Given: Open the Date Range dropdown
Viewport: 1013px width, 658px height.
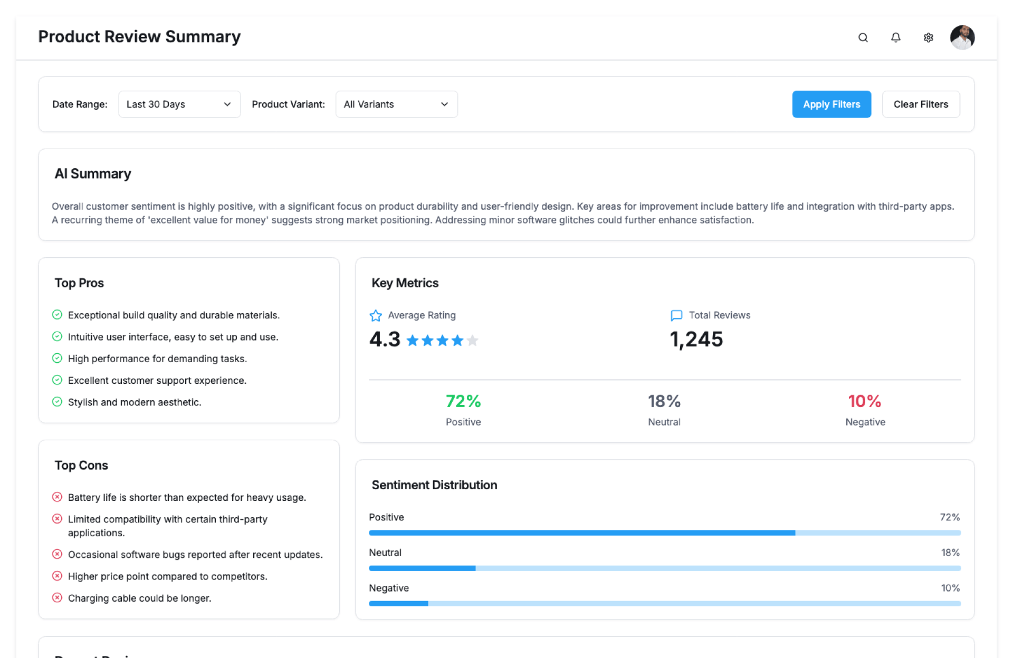Looking at the screenshot, I should 179,104.
